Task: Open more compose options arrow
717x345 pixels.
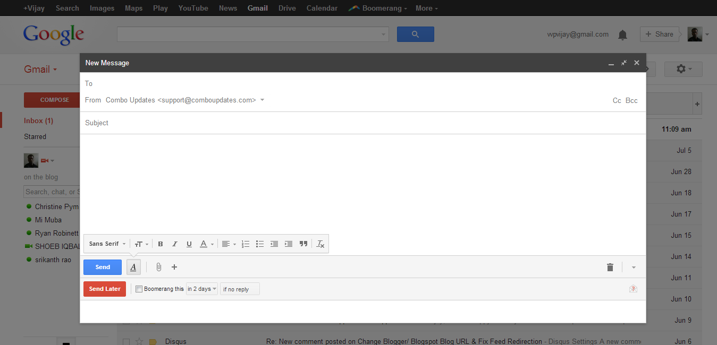Action: (634, 268)
